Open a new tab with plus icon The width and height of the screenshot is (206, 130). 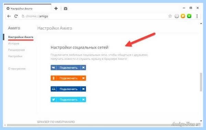pos(56,9)
